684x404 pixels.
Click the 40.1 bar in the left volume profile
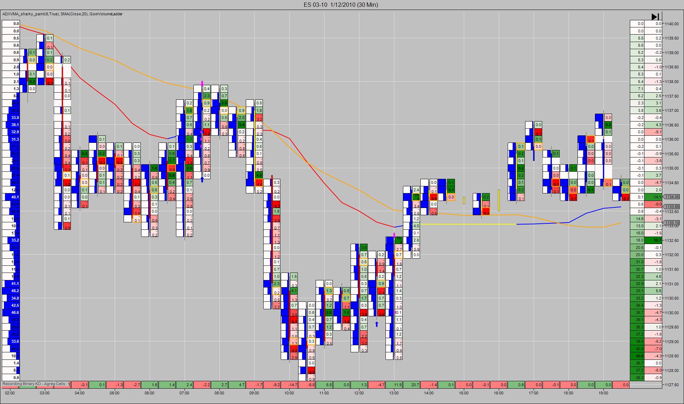pos(11,197)
